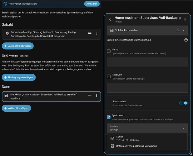The height and width of the screenshot is (156, 193).
Task: Click the Server restore icon in the list
Action: click(x=112, y=138)
